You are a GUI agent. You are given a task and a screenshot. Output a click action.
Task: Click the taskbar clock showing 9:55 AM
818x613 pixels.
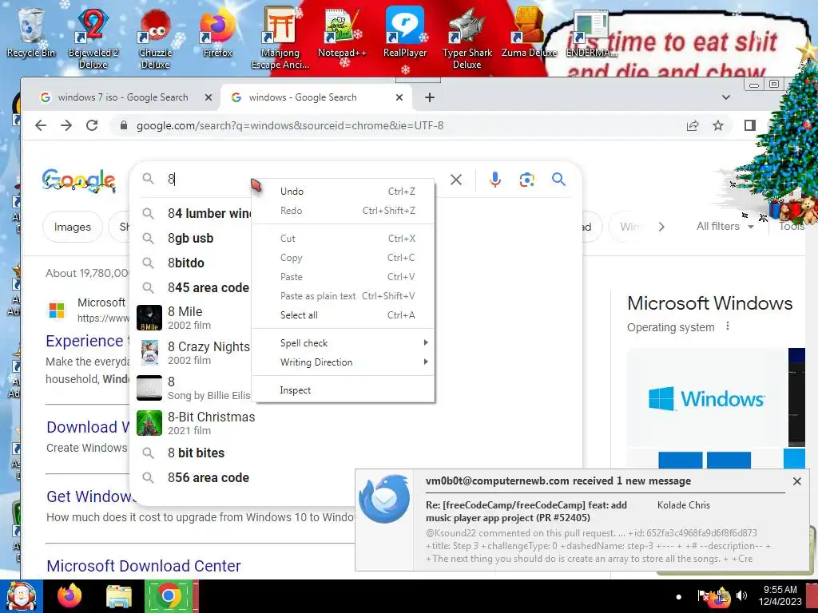pyautogui.click(x=780, y=595)
